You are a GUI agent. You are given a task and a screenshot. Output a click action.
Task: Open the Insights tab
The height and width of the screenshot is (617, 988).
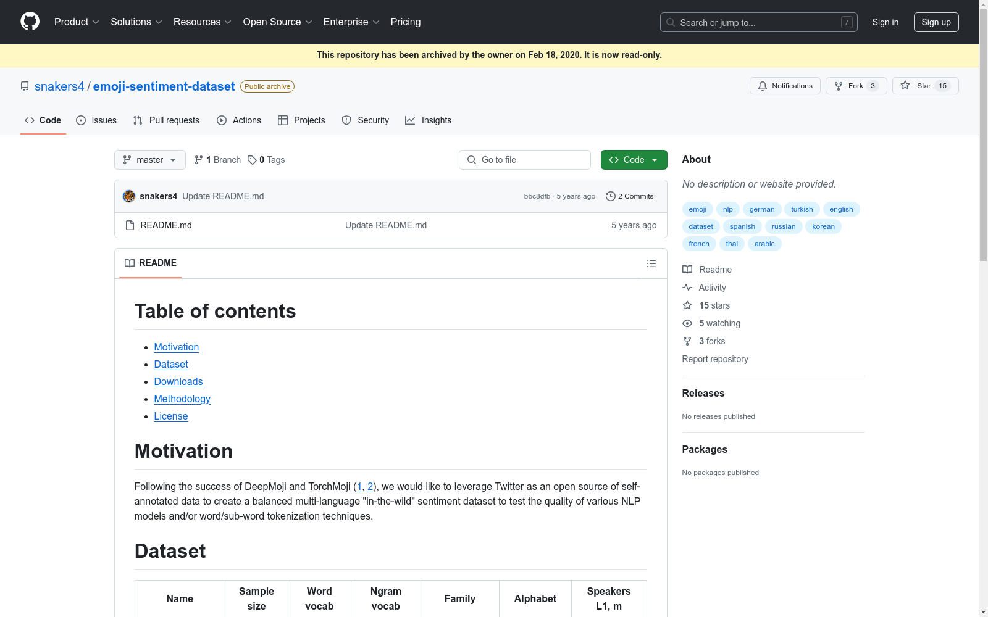pyautogui.click(x=428, y=120)
